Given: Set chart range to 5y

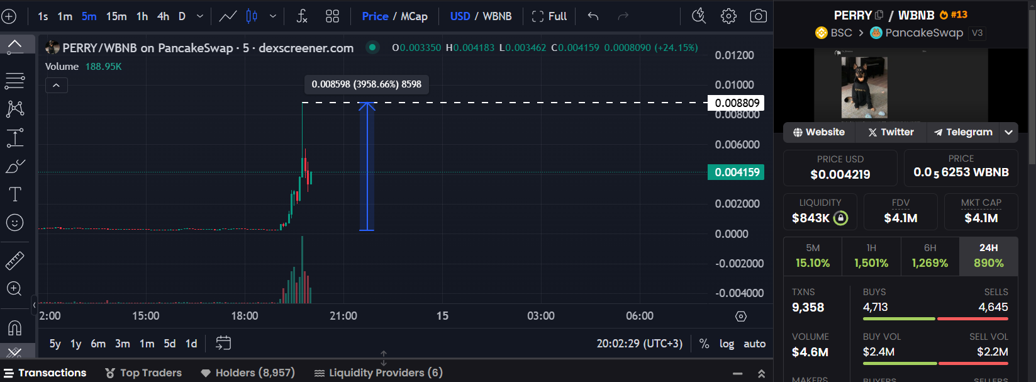Looking at the screenshot, I should coord(55,344).
